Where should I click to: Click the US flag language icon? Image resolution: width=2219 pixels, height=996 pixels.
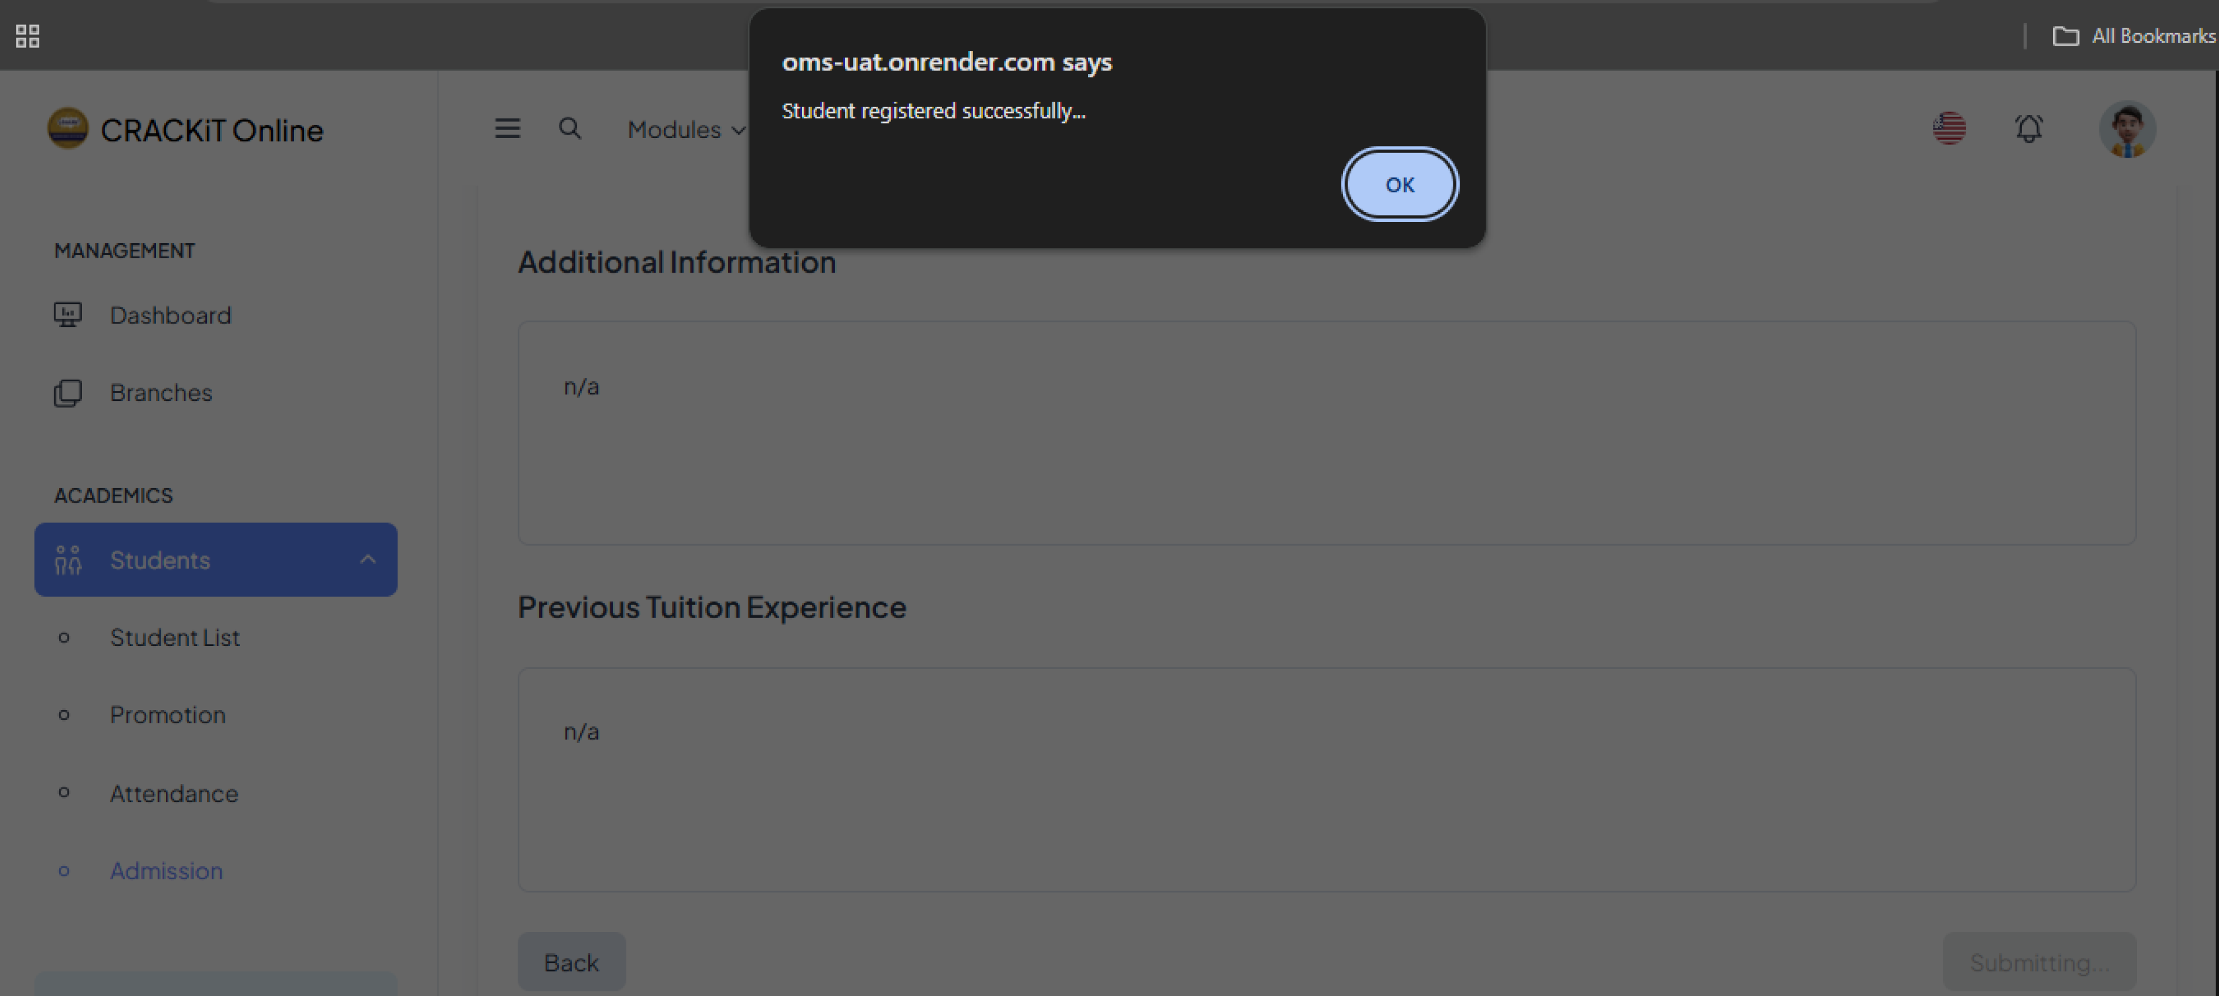(1949, 129)
